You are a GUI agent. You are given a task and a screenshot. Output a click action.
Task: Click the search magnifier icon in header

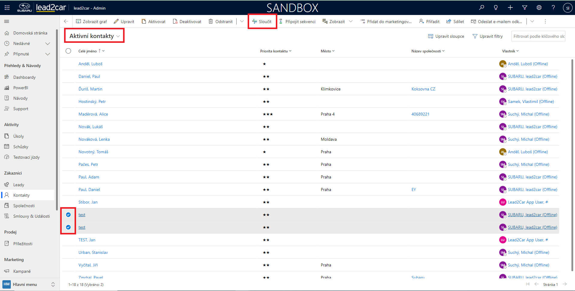click(482, 8)
